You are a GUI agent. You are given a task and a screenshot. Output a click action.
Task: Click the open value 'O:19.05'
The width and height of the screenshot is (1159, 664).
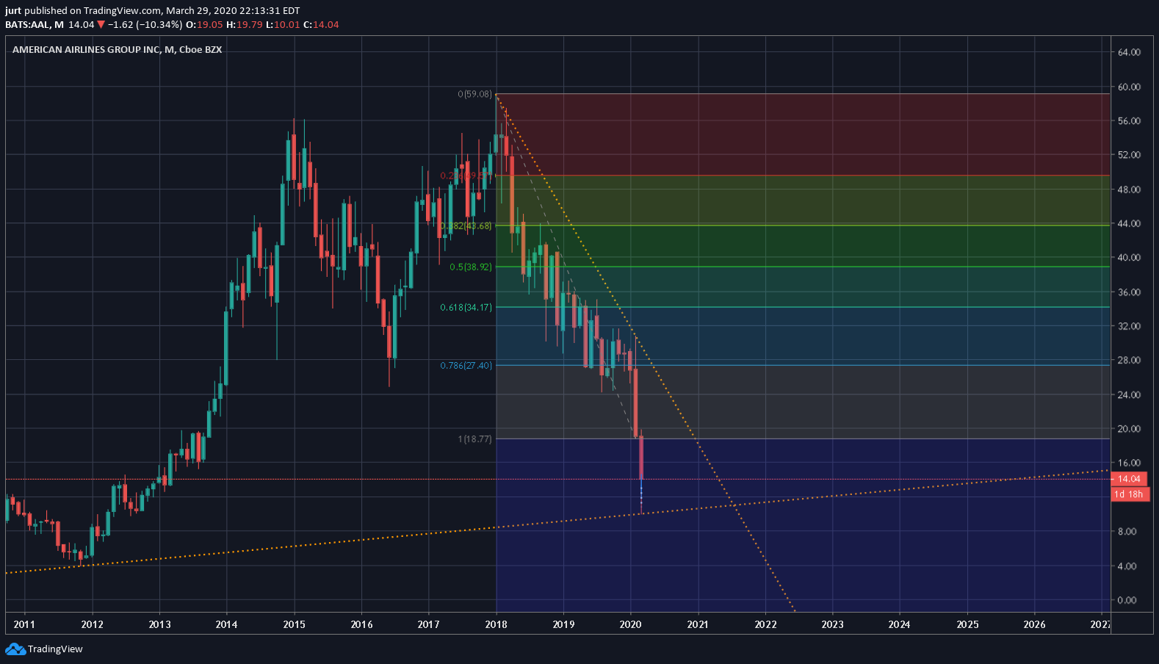point(204,24)
